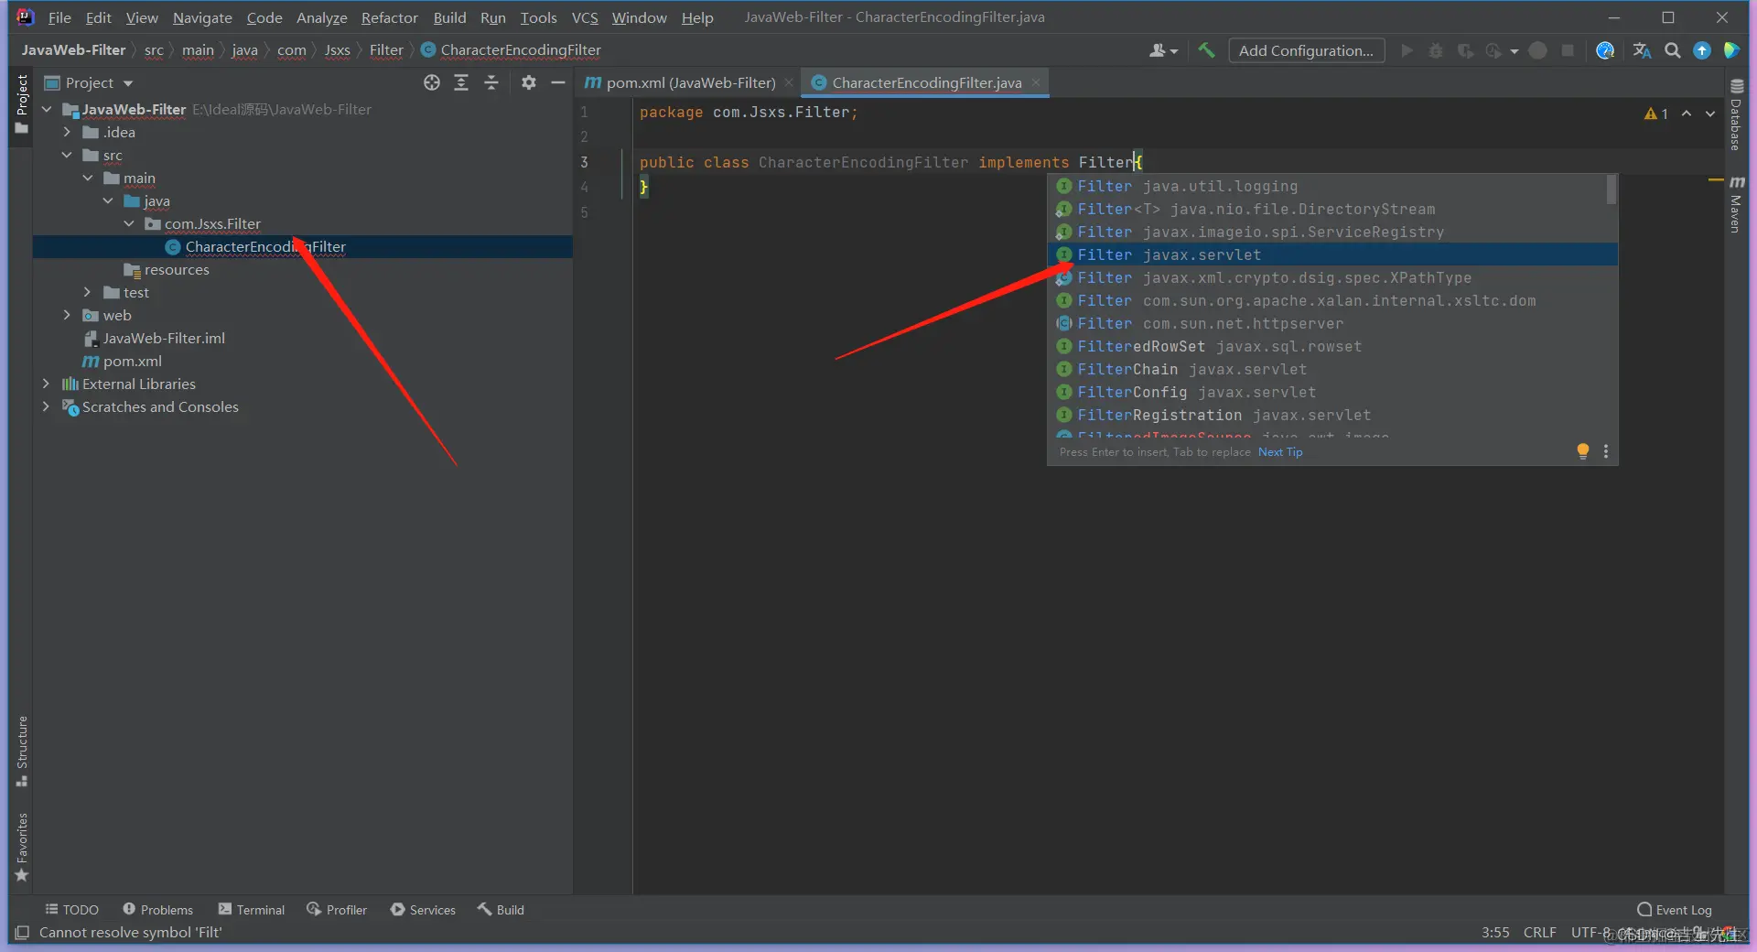Image resolution: width=1757 pixels, height=952 pixels.
Task: Close the CharacterEncodingFilter.java tab
Action: [x=1036, y=82]
